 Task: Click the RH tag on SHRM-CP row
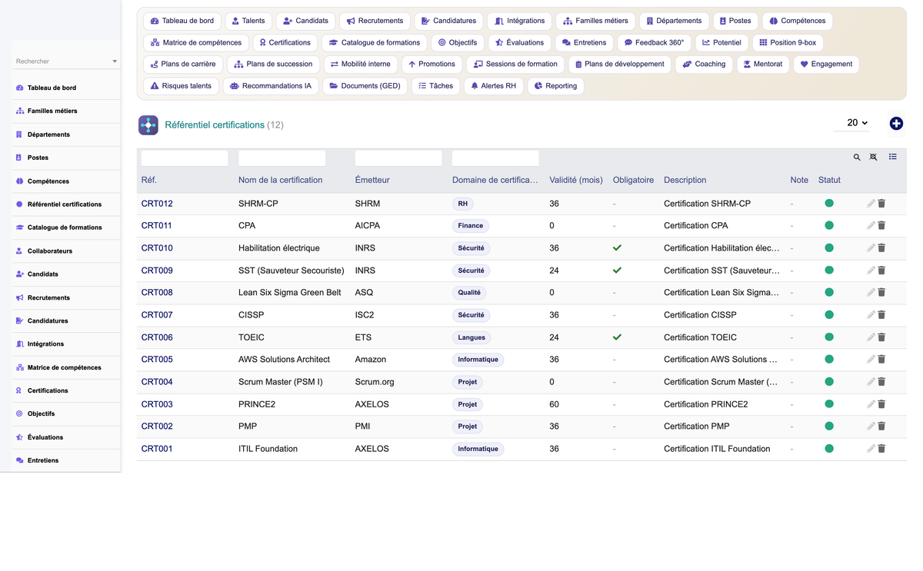[462, 204]
